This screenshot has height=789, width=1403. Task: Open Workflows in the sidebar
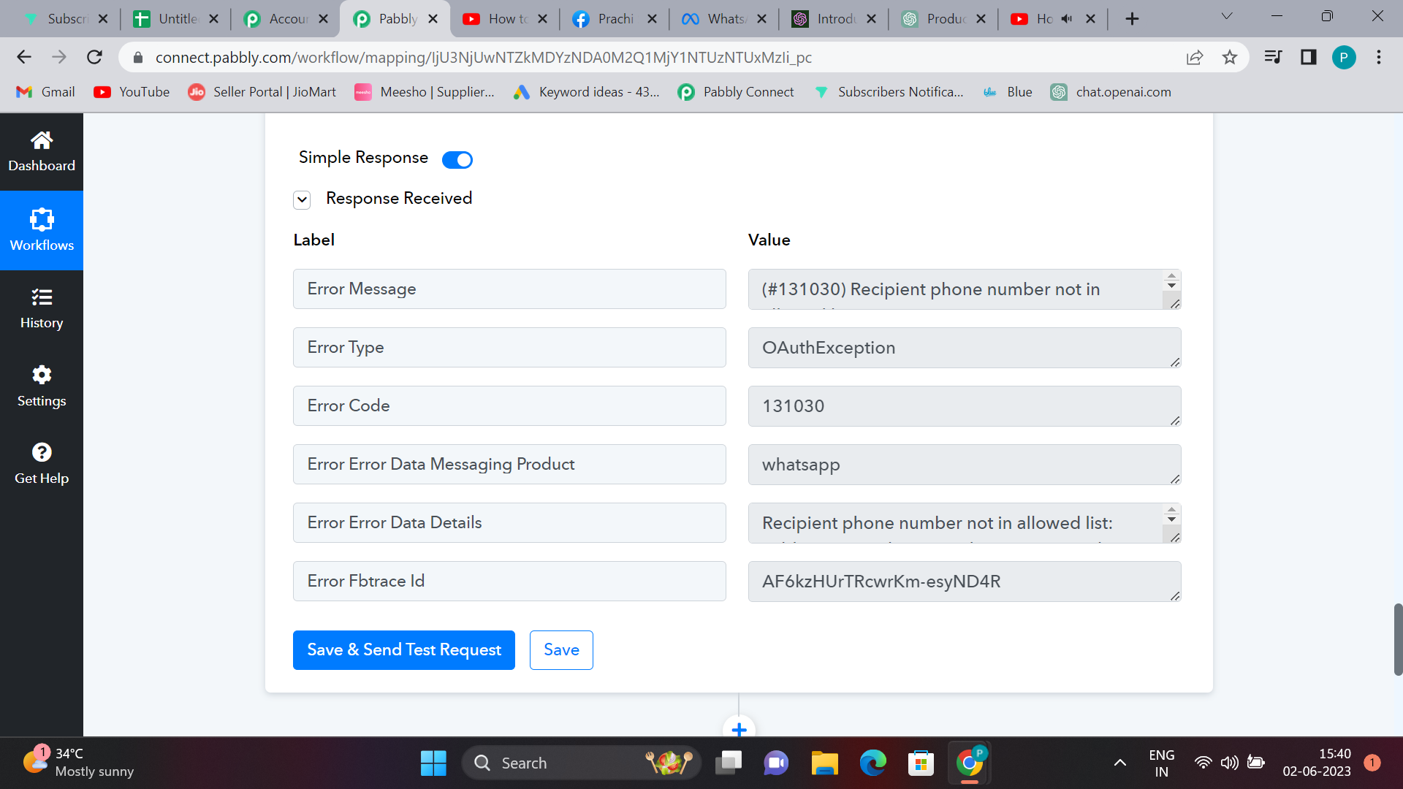42,230
